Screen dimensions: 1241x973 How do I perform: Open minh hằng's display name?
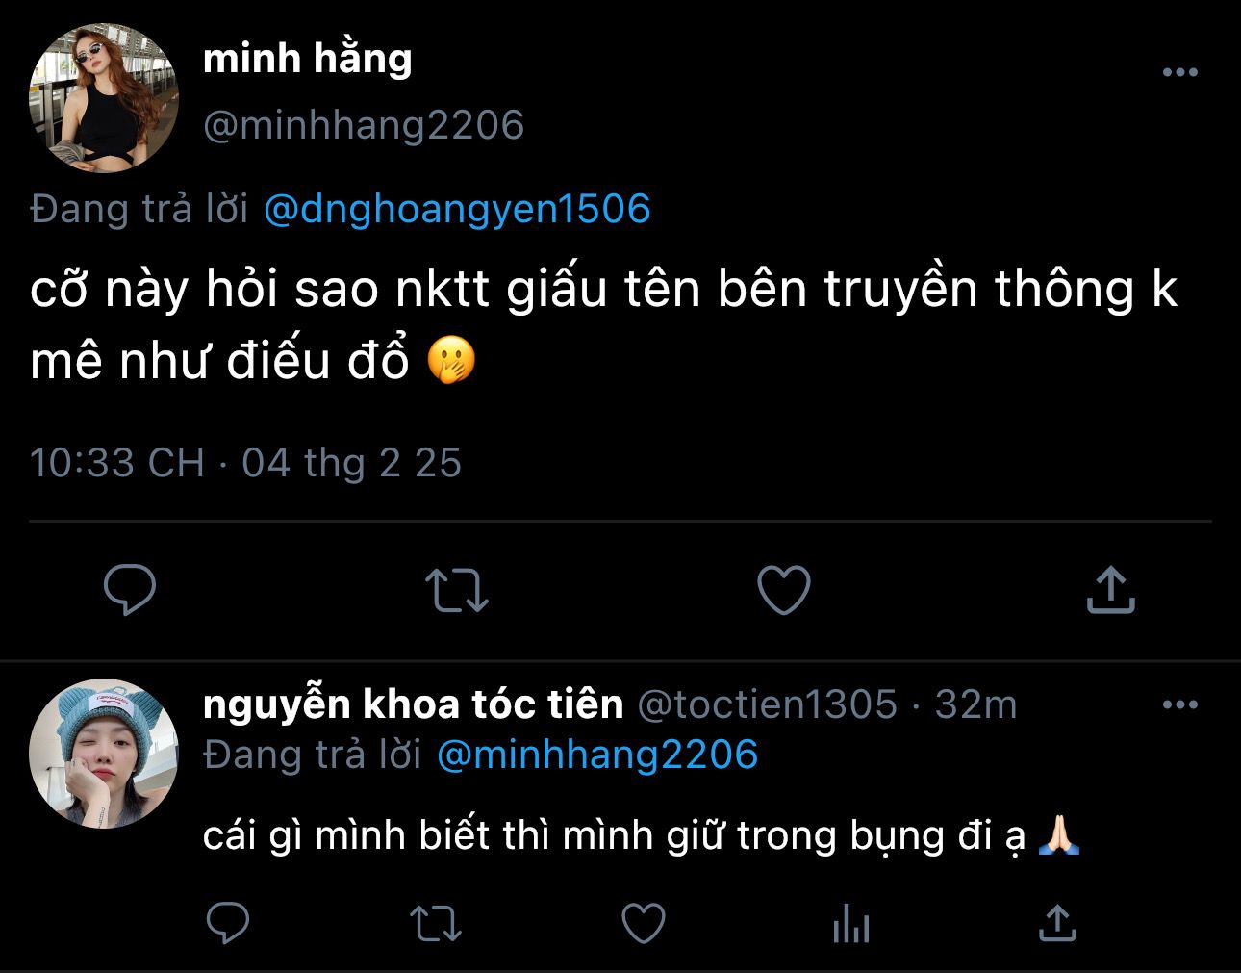[308, 60]
